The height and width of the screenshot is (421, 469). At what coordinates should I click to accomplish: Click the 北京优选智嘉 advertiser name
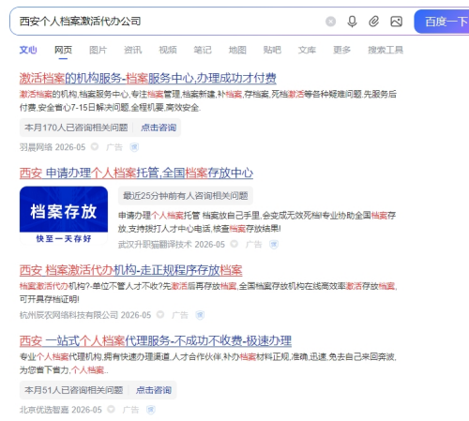(44, 410)
